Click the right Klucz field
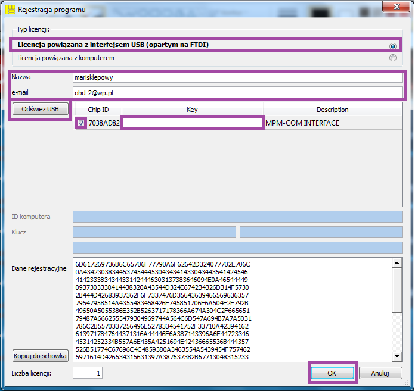The image size is (415, 391). click(x=321, y=232)
